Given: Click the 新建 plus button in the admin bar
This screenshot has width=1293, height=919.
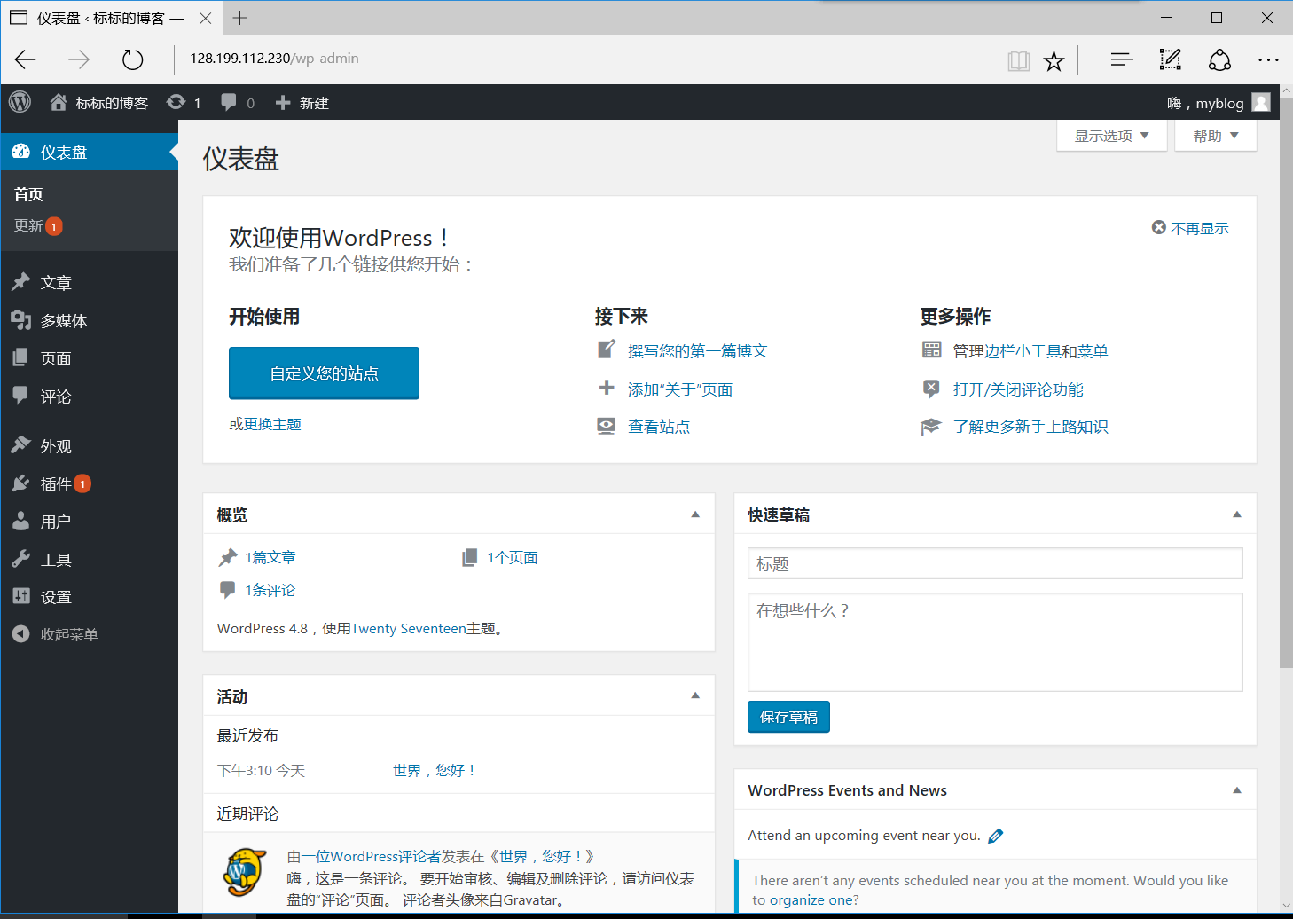Looking at the screenshot, I should pyautogui.click(x=302, y=103).
